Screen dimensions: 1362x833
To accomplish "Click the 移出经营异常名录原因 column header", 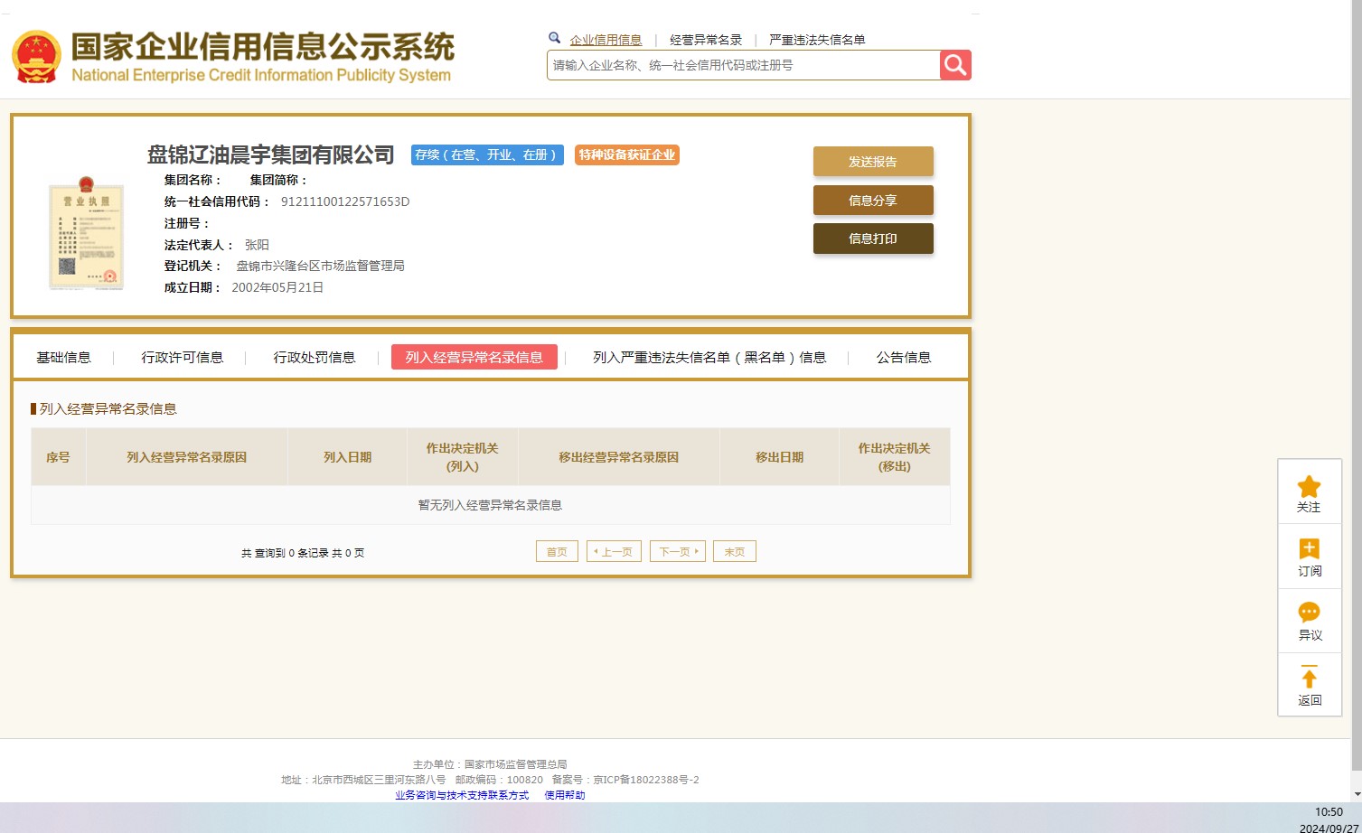I will pyautogui.click(x=619, y=457).
